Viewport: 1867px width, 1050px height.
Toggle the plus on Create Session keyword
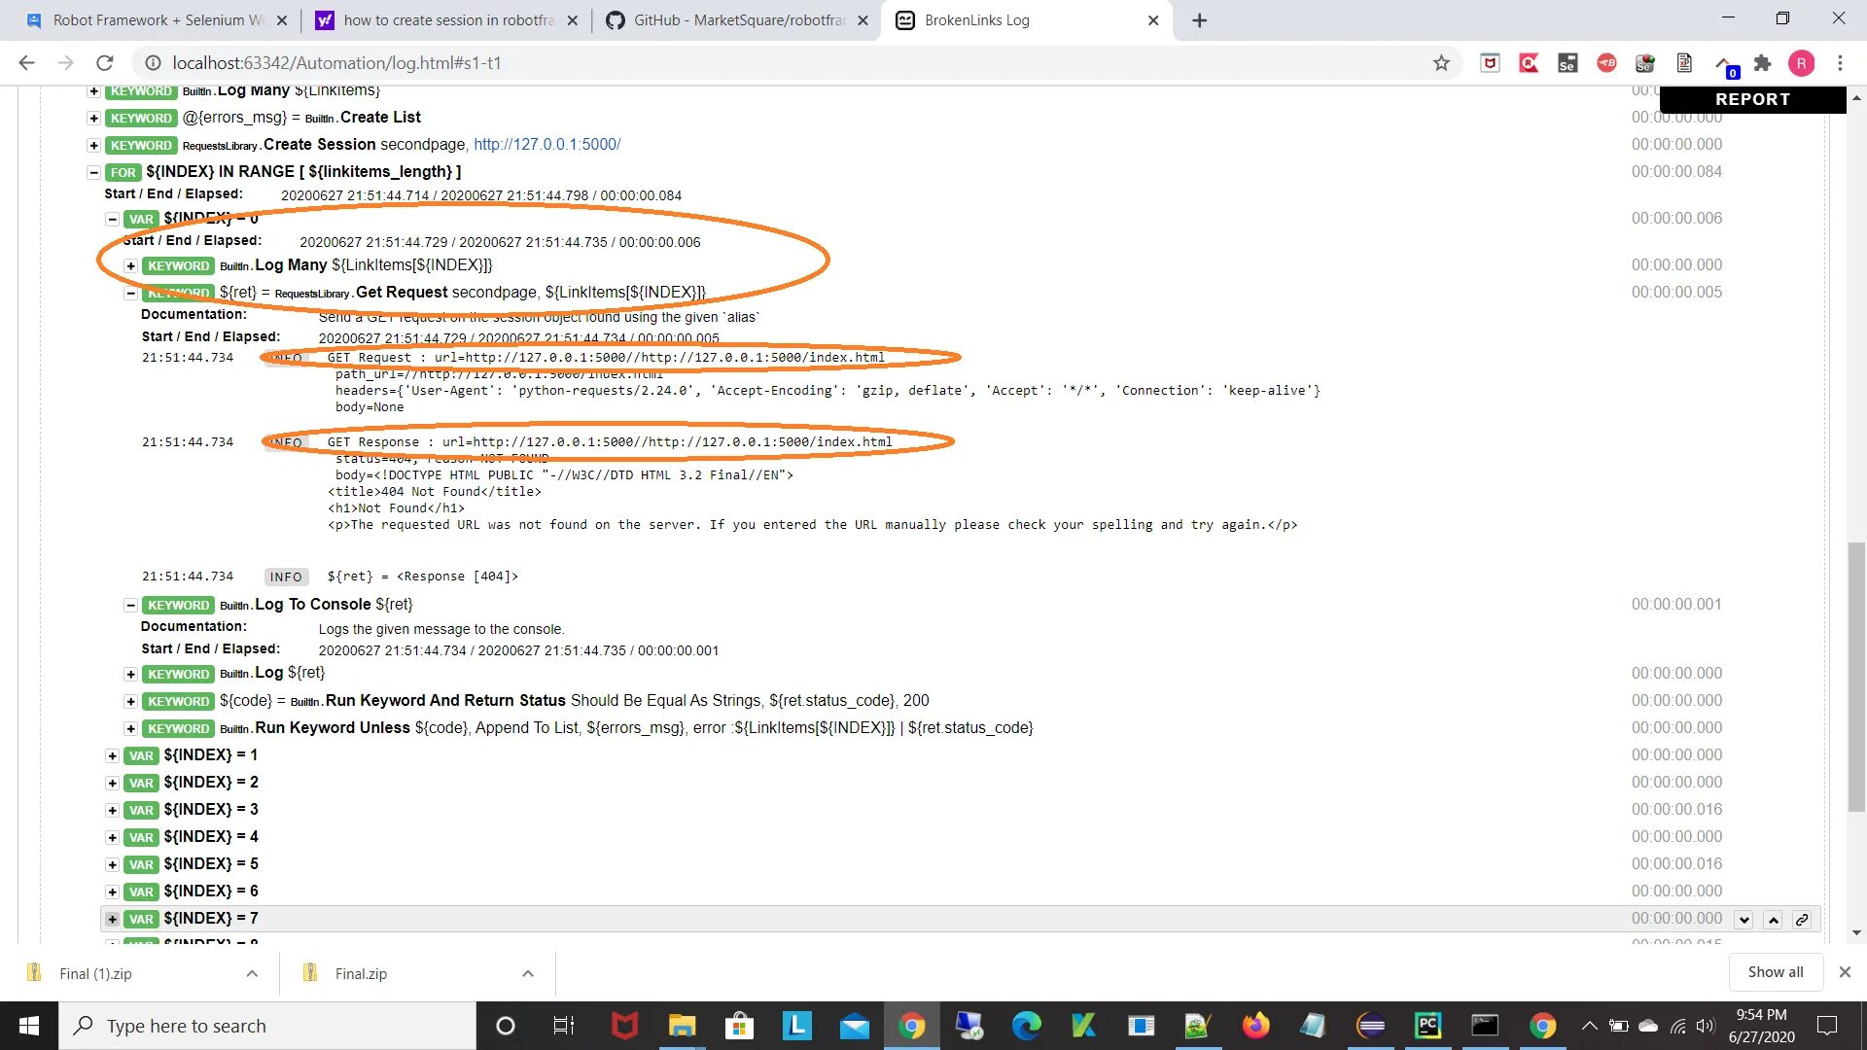click(x=92, y=144)
